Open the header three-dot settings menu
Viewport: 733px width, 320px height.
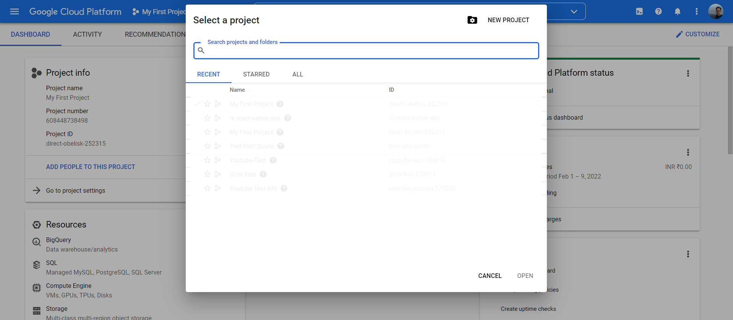[697, 11]
